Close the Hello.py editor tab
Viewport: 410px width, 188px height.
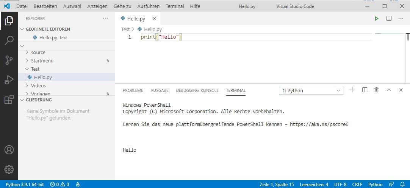click(x=154, y=19)
